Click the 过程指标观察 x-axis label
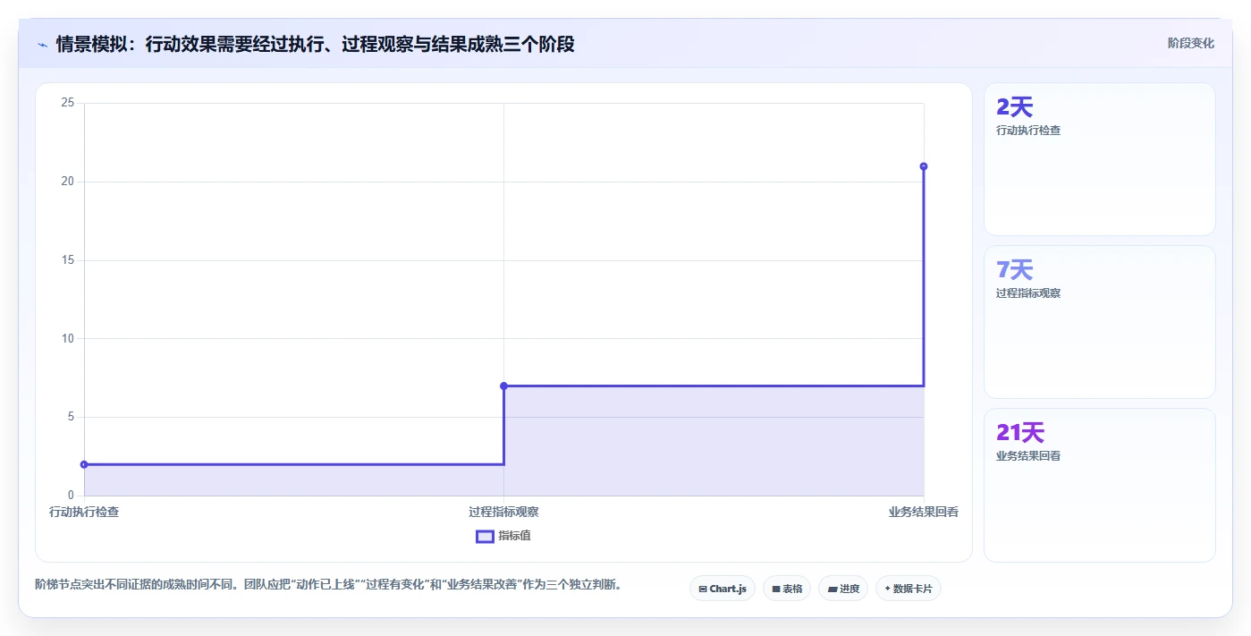The image size is (1251, 636). [x=503, y=513]
